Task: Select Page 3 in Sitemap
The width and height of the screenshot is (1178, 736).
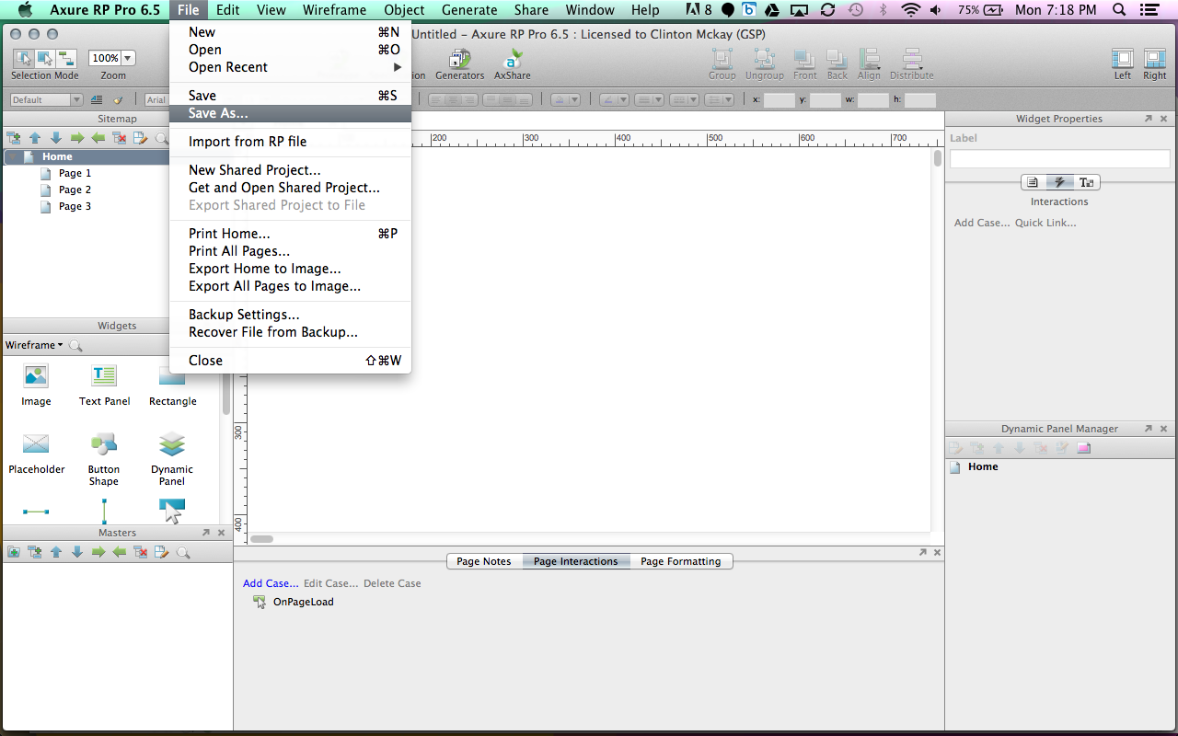Action: pyautogui.click(x=75, y=206)
